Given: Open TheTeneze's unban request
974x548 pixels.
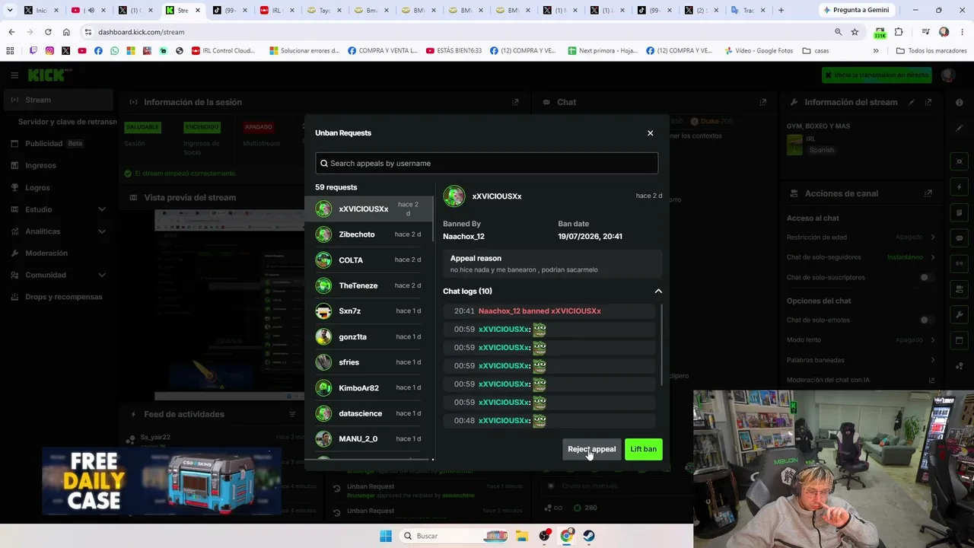Looking at the screenshot, I should (369, 285).
